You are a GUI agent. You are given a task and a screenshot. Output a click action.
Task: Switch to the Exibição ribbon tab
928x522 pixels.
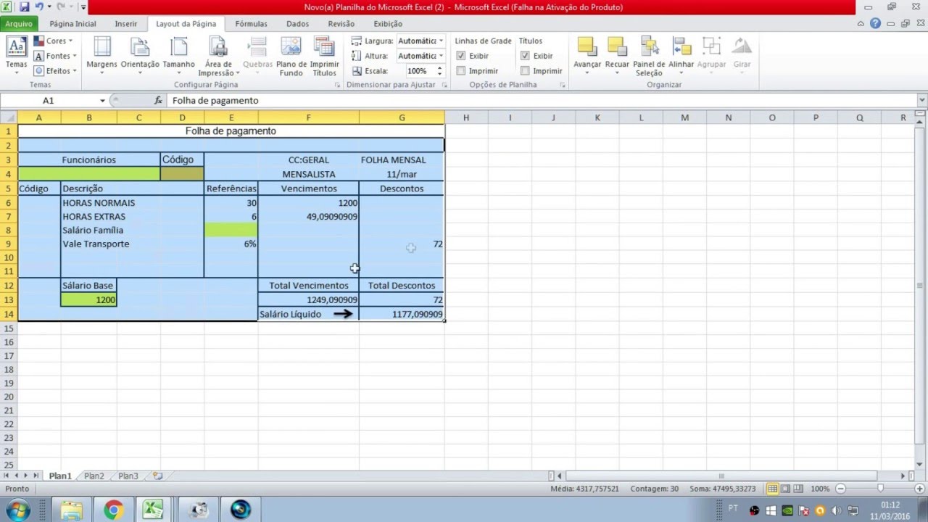point(388,24)
